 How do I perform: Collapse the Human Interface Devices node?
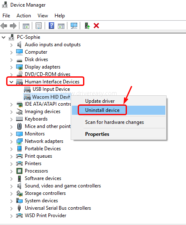tap(11, 82)
